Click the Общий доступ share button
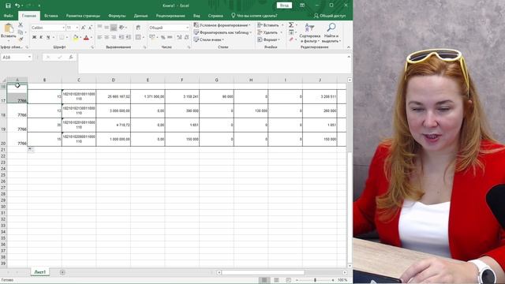 click(x=330, y=16)
